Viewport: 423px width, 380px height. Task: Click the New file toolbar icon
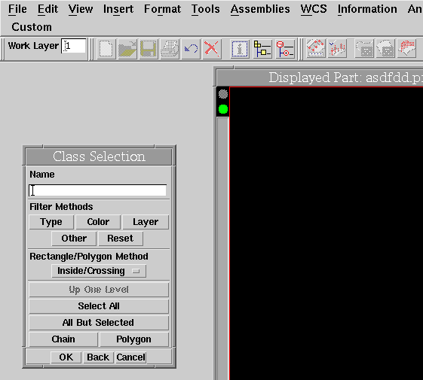pyautogui.click(x=106, y=49)
